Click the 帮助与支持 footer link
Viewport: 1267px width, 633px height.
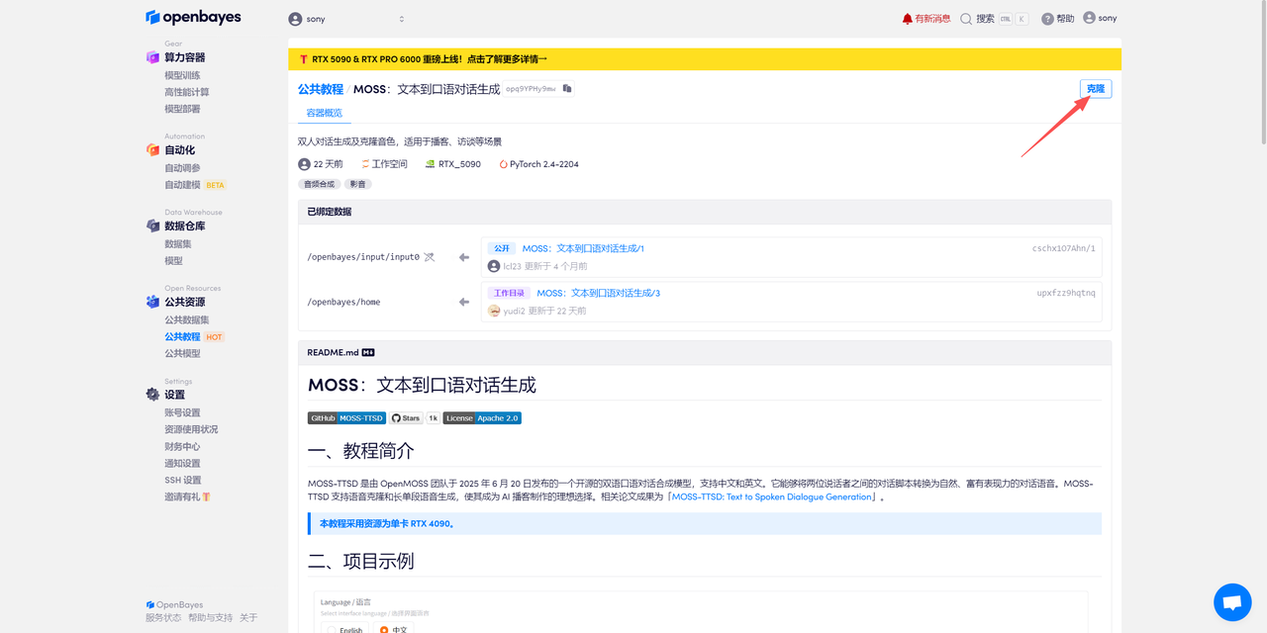pyautogui.click(x=211, y=617)
